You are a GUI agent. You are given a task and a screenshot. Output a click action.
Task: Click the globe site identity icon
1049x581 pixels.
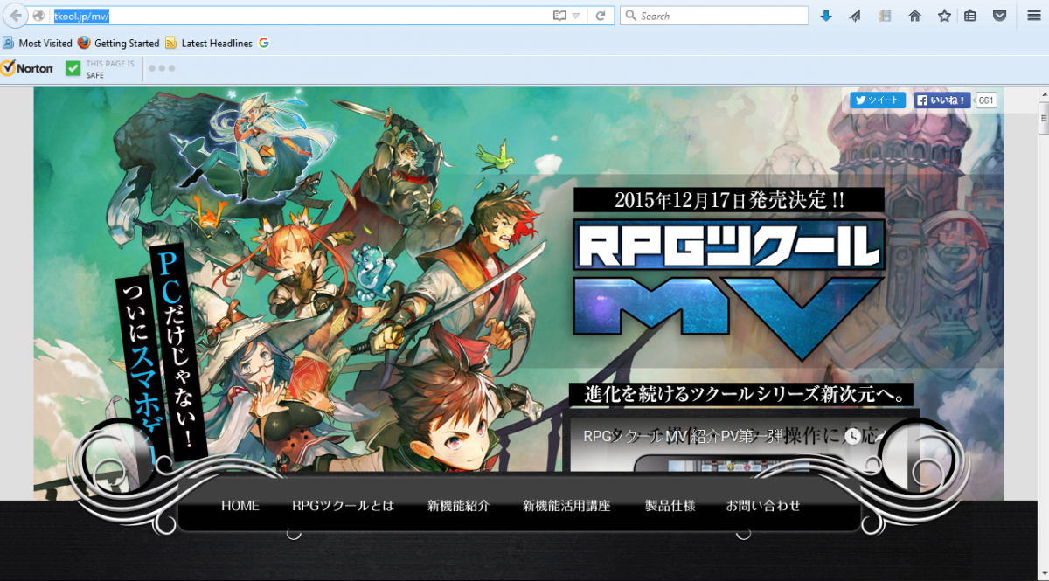tap(38, 16)
